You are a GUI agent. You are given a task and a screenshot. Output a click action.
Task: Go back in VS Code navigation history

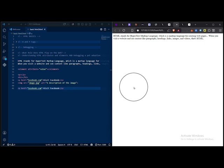click(21, 24)
